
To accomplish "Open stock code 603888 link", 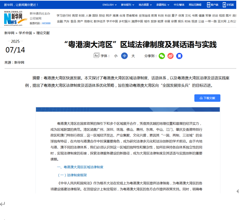I will pyautogui.click(x=46, y=23).
